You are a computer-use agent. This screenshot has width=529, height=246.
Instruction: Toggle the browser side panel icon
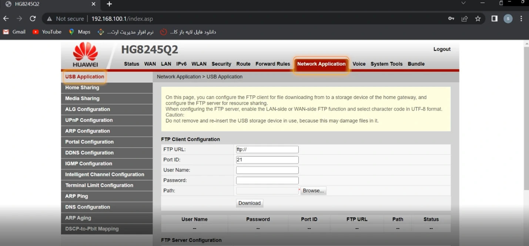pos(495,19)
